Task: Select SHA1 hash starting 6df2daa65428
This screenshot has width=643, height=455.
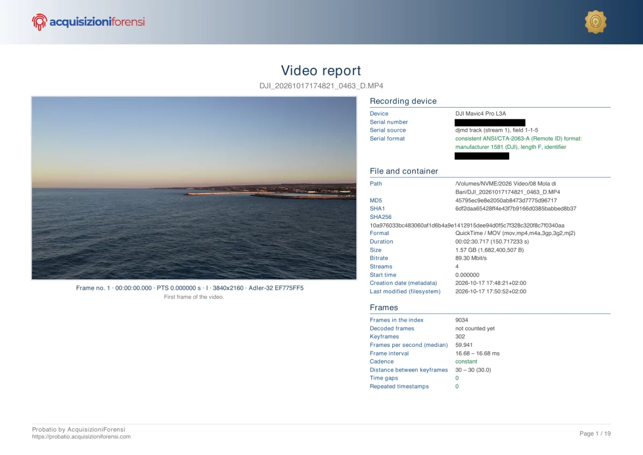Action: click(515, 209)
